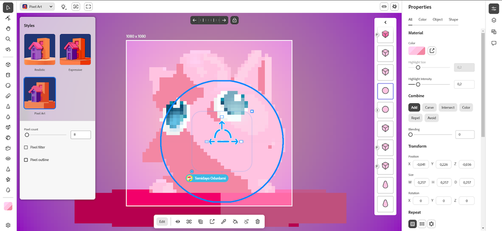
Task: Click the Size W value field
Action: pos(422,182)
